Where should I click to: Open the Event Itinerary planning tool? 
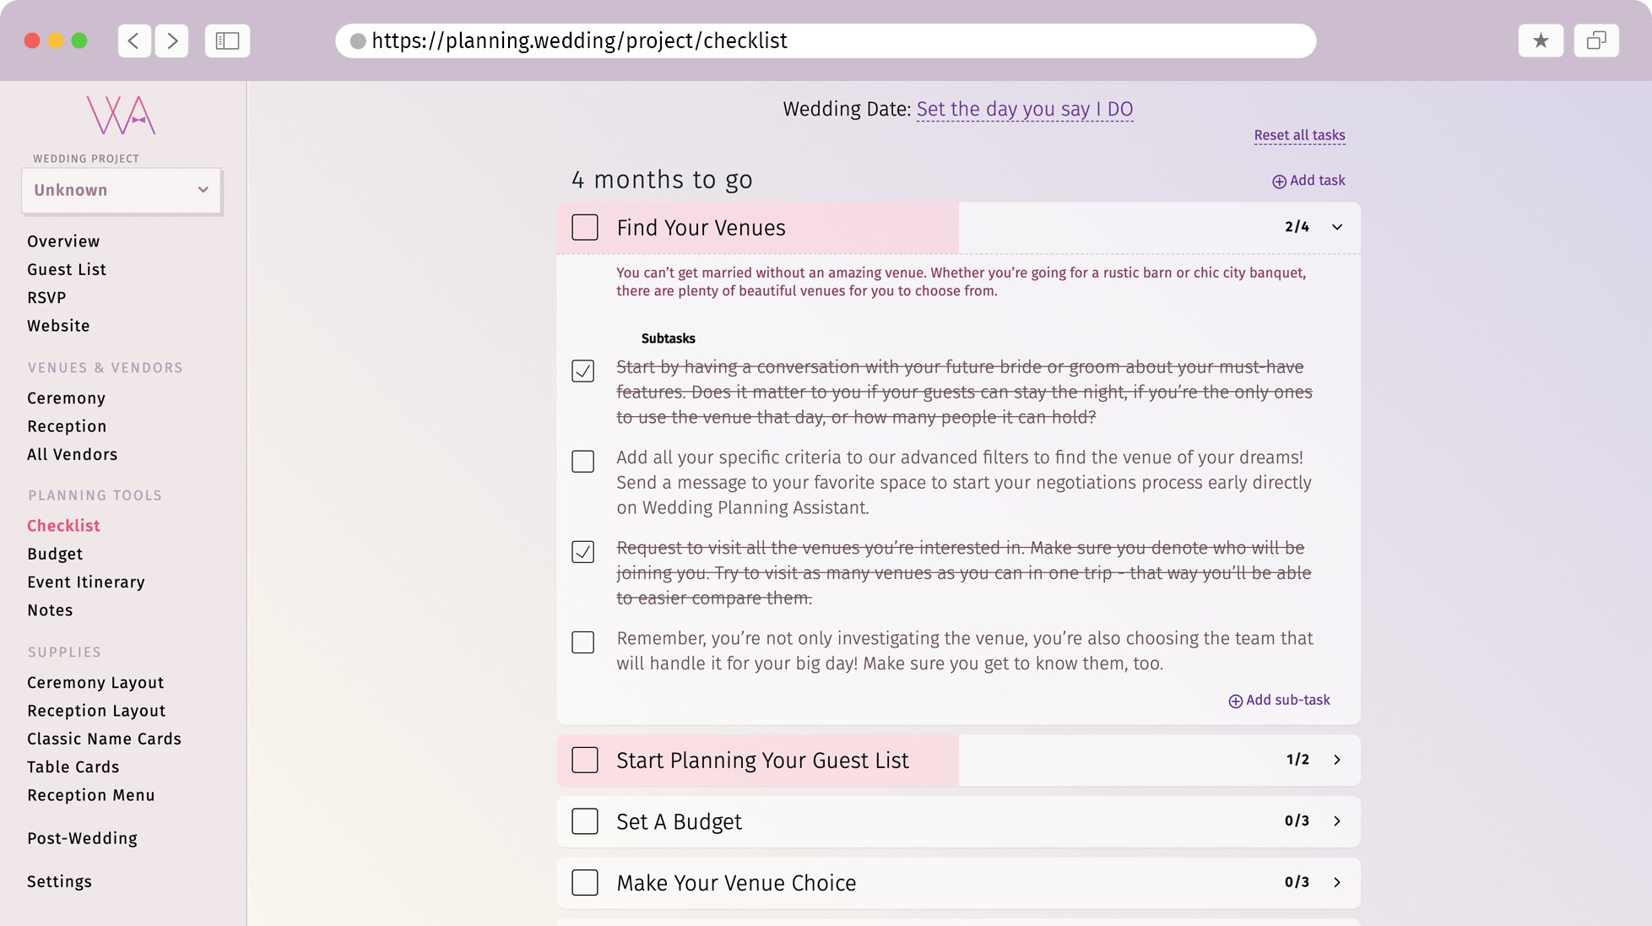pyautogui.click(x=85, y=581)
